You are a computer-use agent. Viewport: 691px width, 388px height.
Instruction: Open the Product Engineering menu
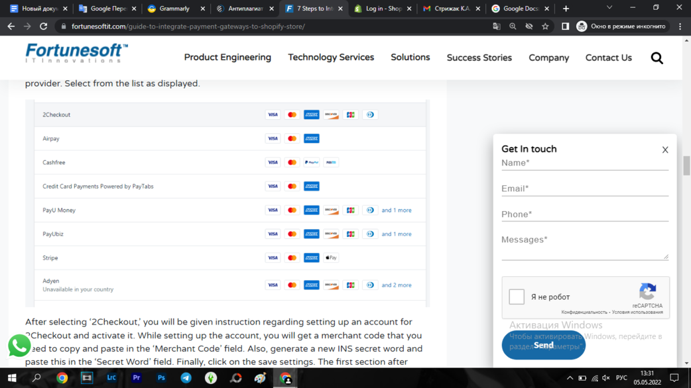coord(227,57)
